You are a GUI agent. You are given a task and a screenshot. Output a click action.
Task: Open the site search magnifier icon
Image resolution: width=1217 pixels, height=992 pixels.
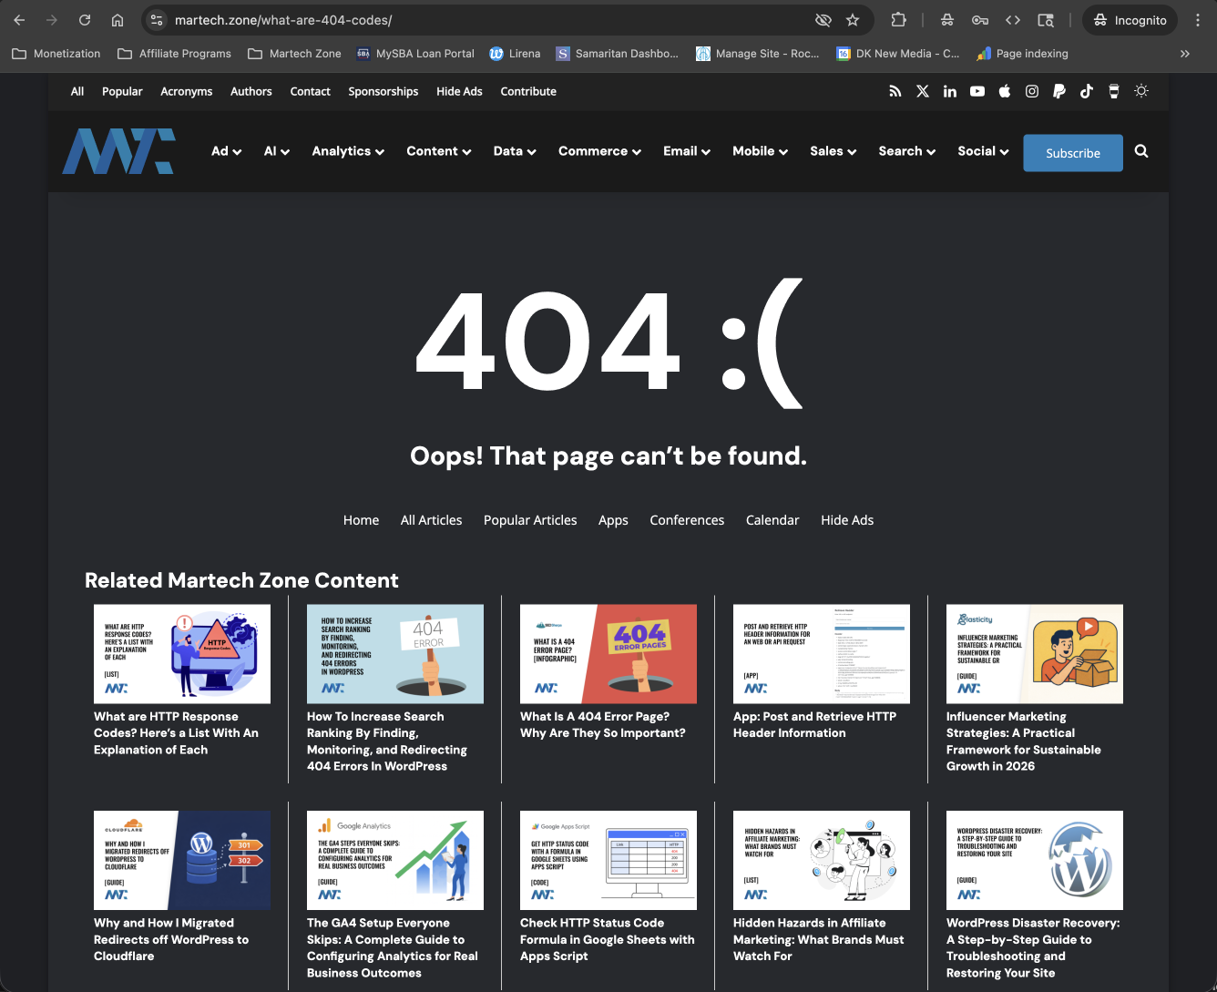click(1141, 151)
